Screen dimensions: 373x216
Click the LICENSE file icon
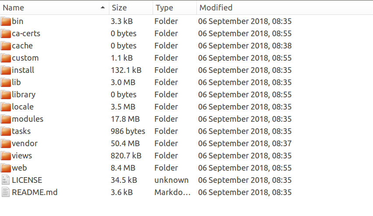(x=6, y=180)
